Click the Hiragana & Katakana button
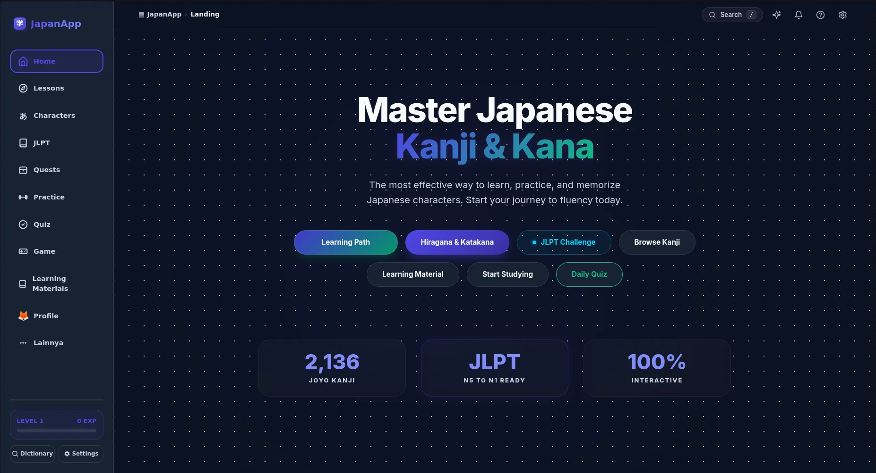876x473 pixels. point(457,242)
